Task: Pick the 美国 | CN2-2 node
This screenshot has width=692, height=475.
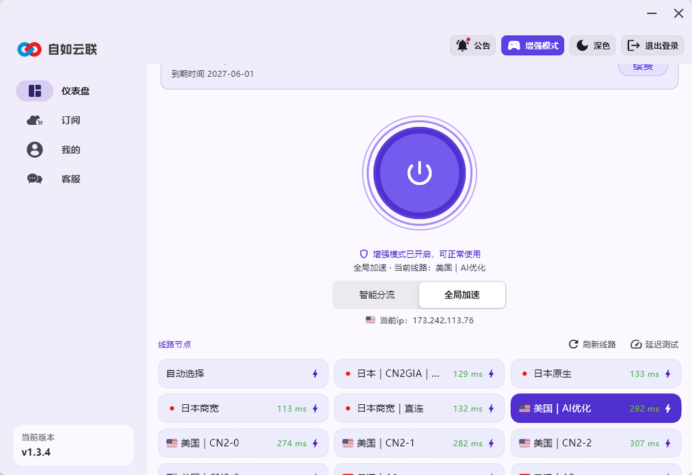Action: pyautogui.click(x=596, y=443)
